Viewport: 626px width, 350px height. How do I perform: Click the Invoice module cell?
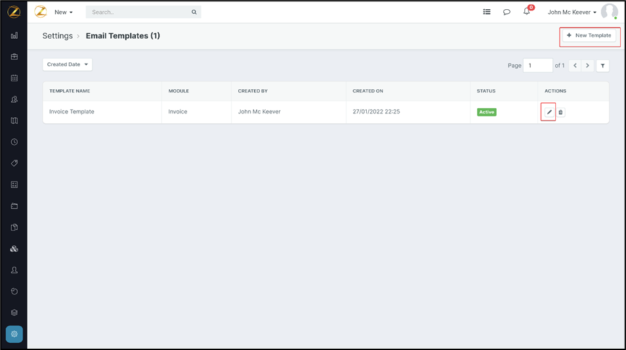[178, 111]
